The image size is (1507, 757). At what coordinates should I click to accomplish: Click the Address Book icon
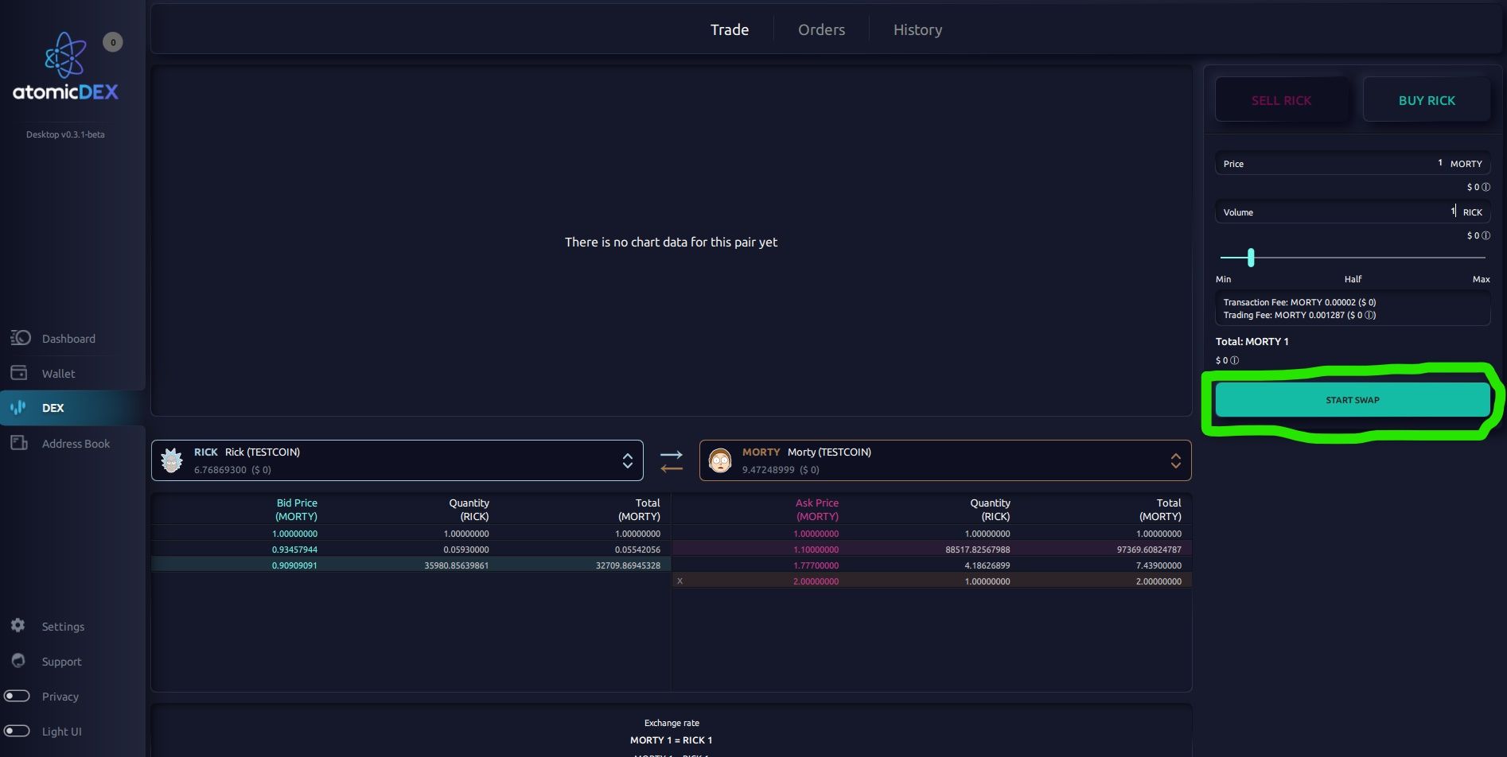pyautogui.click(x=19, y=443)
